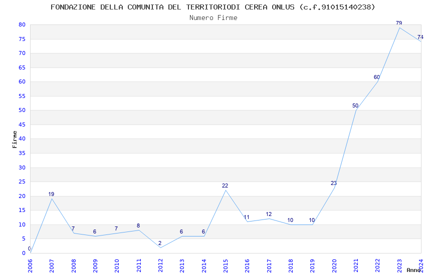Click the data point labeled 50
Image resolution: width=426 pixels, height=275 pixels.
click(356, 110)
